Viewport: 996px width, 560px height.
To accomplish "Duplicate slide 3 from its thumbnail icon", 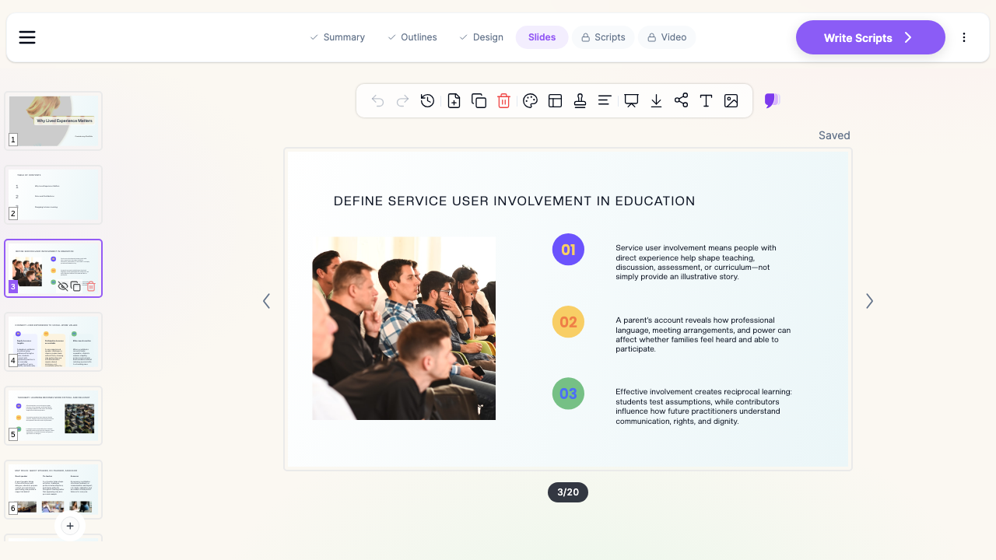I will coord(75,286).
